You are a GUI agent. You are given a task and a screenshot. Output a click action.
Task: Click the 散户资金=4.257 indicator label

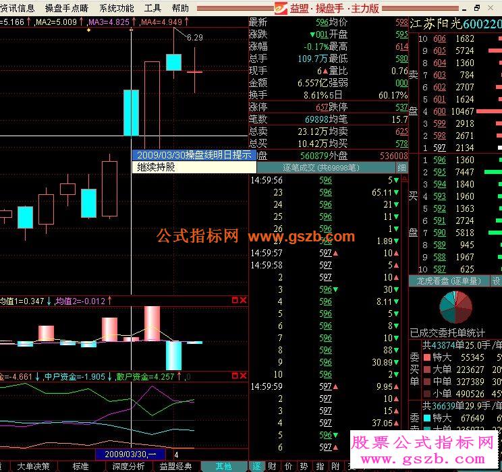[x=145, y=377]
